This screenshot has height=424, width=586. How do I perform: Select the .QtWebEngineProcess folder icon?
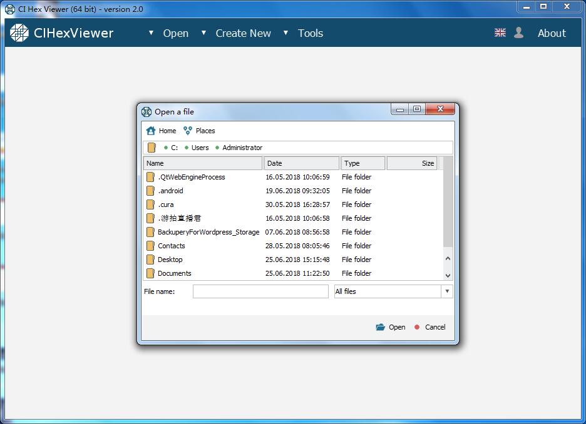pyautogui.click(x=150, y=177)
